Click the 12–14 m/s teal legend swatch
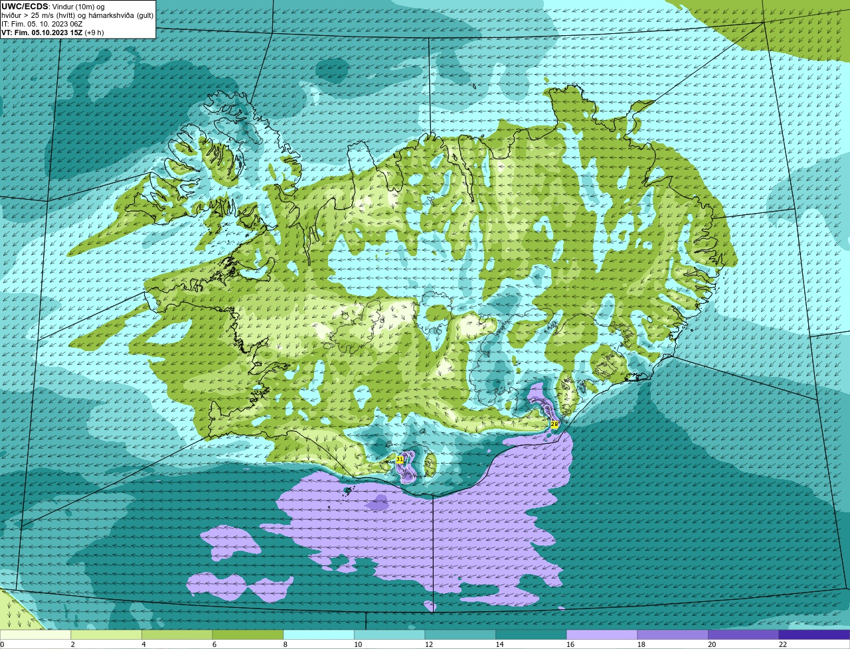This screenshot has width=850, height=649. (x=460, y=634)
